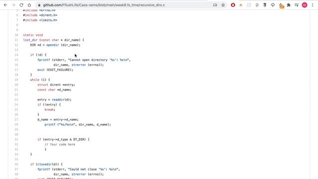Select line number 11
Viewport: 318px width, 179px height.
click(16, 40)
